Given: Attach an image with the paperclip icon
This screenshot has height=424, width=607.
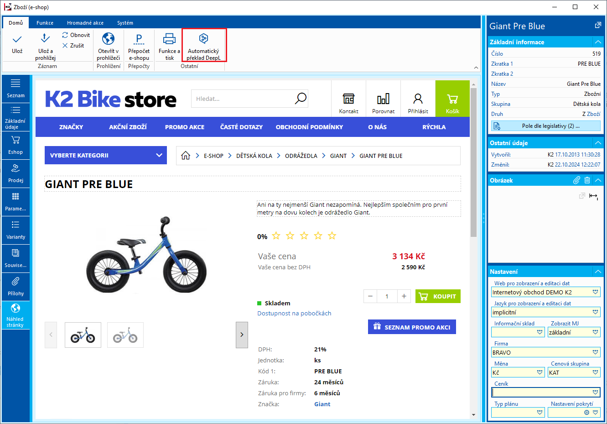Looking at the screenshot, I should 577,180.
